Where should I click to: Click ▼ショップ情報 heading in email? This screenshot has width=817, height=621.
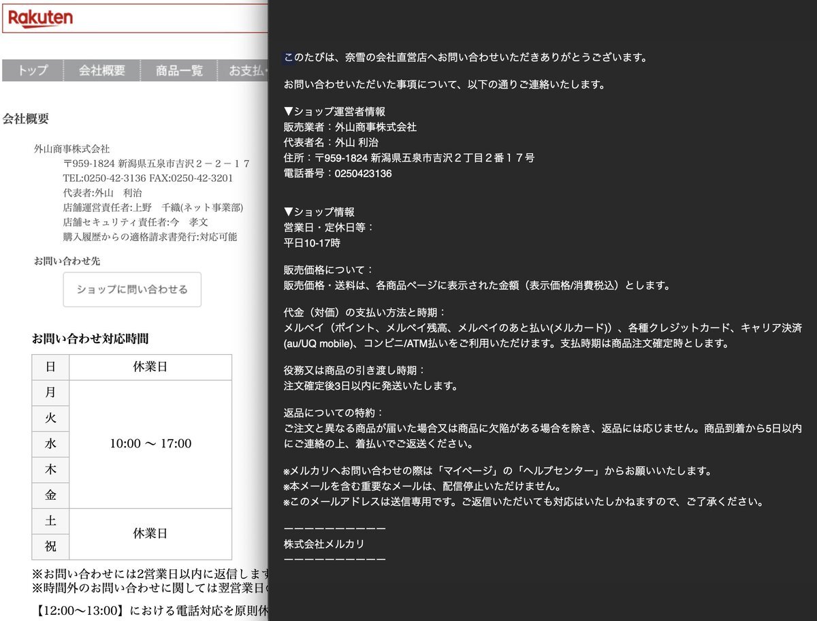[x=319, y=212]
